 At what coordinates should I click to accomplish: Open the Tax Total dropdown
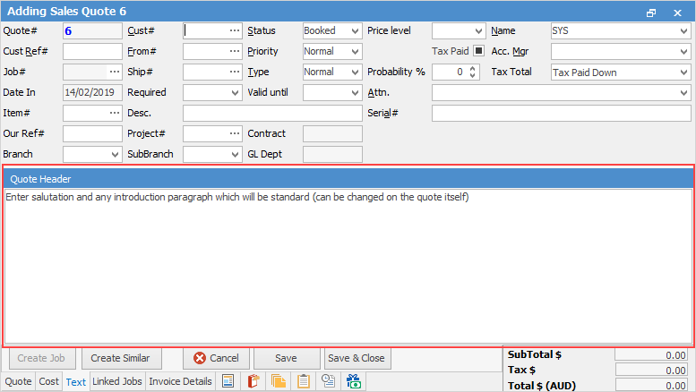click(683, 72)
